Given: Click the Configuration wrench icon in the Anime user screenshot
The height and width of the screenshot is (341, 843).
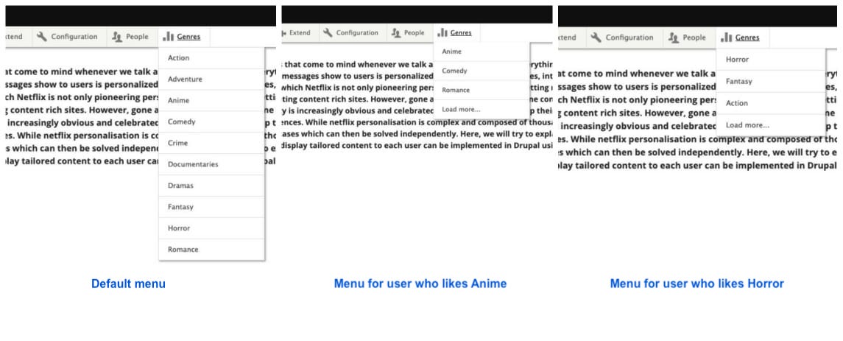Looking at the screenshot, I should 328,33.
